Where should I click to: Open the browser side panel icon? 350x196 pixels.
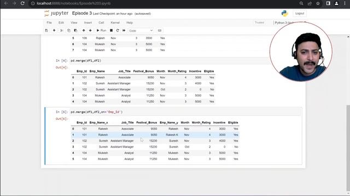[328, 3]
